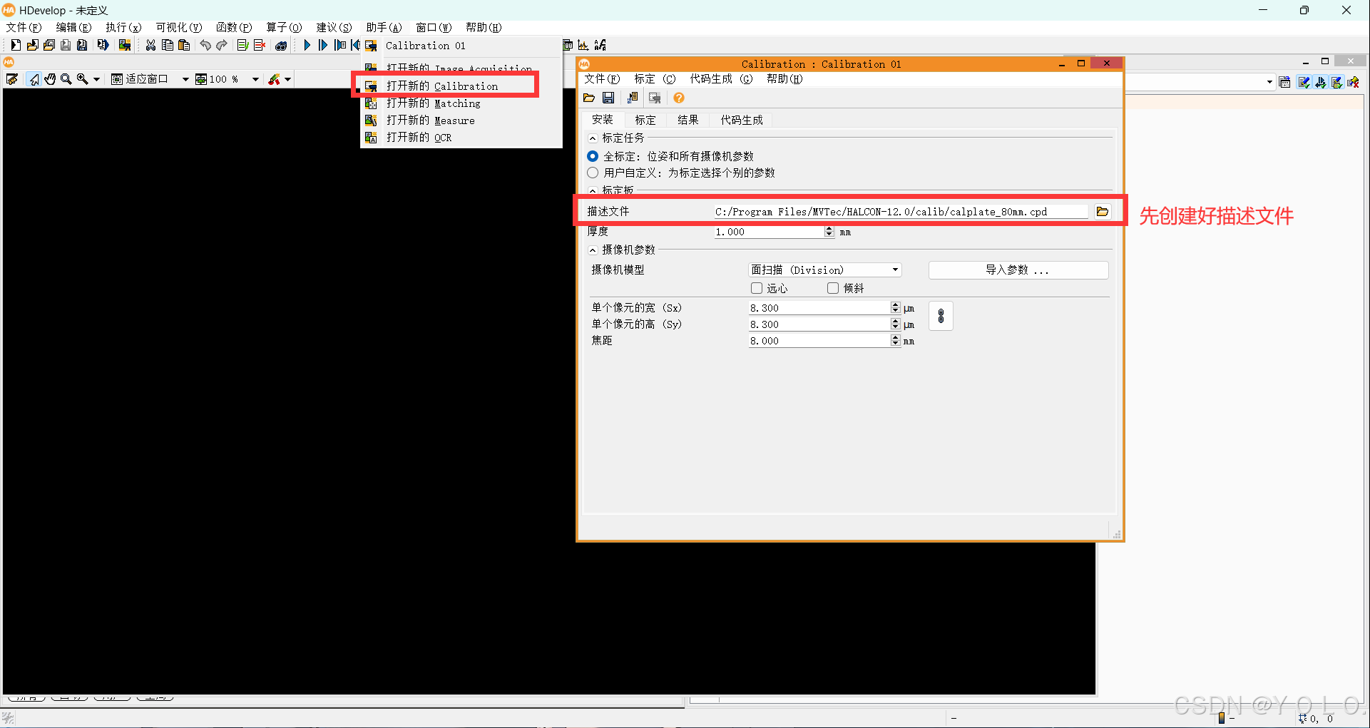This screenshot has height=728, width=1370.
Task: Click the Copy icon in main toolbar
Action: pyautogui.click(x=167, y=45)
